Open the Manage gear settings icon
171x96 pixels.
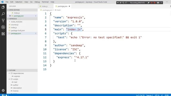pyautogui.click(x=3, y=90)
